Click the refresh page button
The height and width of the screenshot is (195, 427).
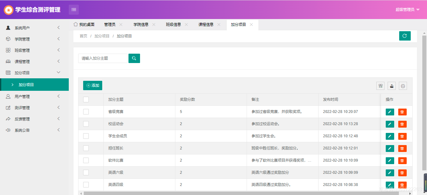click(x=405, y=36)
